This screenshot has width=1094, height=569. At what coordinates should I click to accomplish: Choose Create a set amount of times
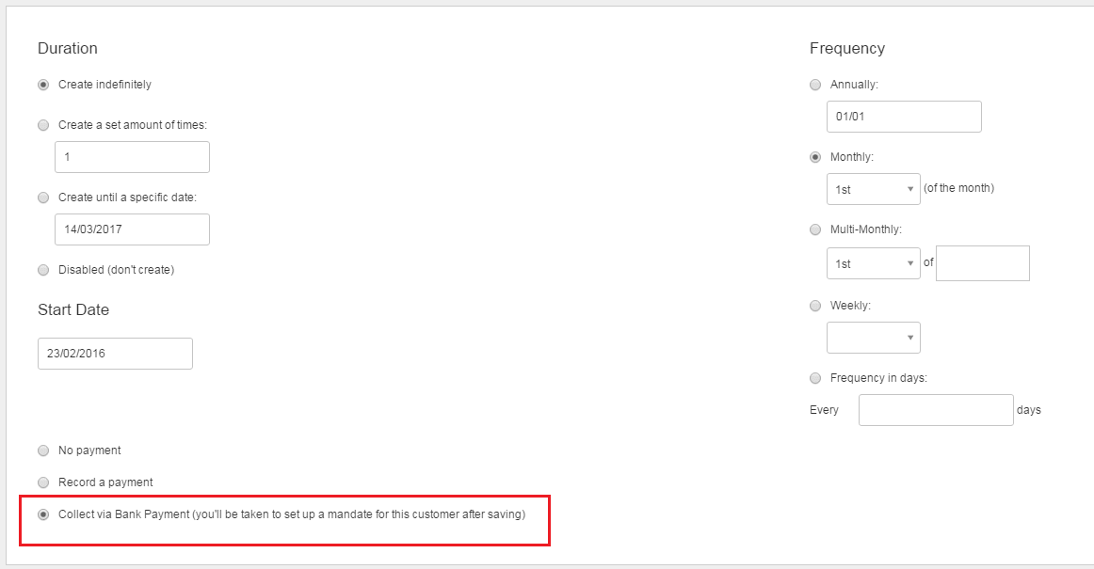[43, 125]
